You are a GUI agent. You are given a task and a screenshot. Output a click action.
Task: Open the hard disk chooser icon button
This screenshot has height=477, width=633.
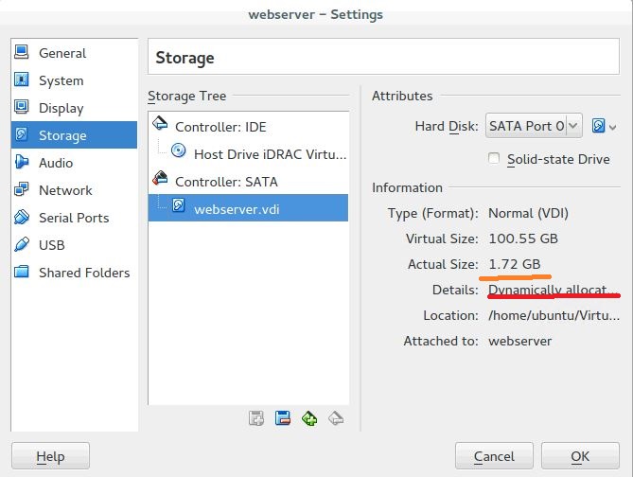tap(598, 126)
